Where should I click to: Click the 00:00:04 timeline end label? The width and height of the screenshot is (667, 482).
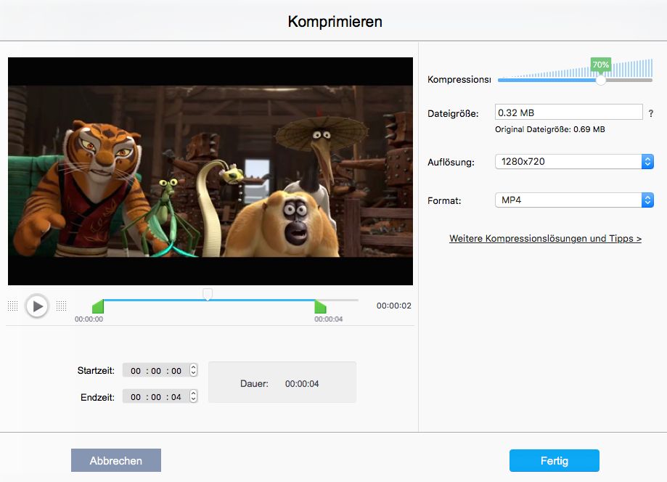point(328,319)
